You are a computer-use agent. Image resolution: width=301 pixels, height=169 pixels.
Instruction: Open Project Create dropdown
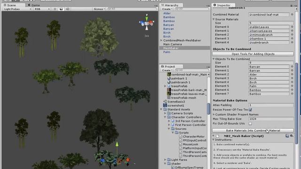coord(167,70)
